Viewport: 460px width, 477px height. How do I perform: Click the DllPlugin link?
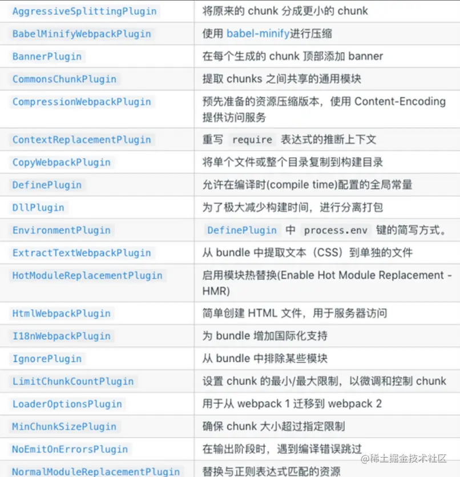click(x=38, y=208)
